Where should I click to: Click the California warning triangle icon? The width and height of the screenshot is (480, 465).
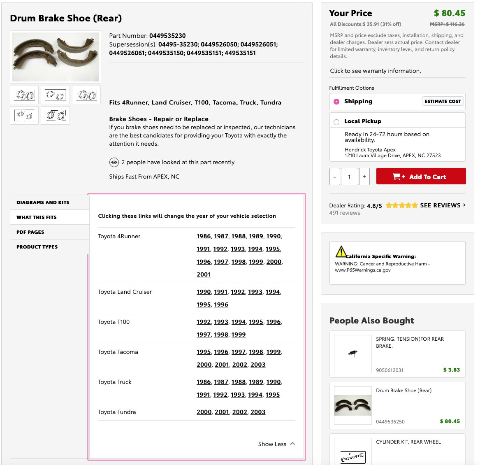(x=341, y=251)
